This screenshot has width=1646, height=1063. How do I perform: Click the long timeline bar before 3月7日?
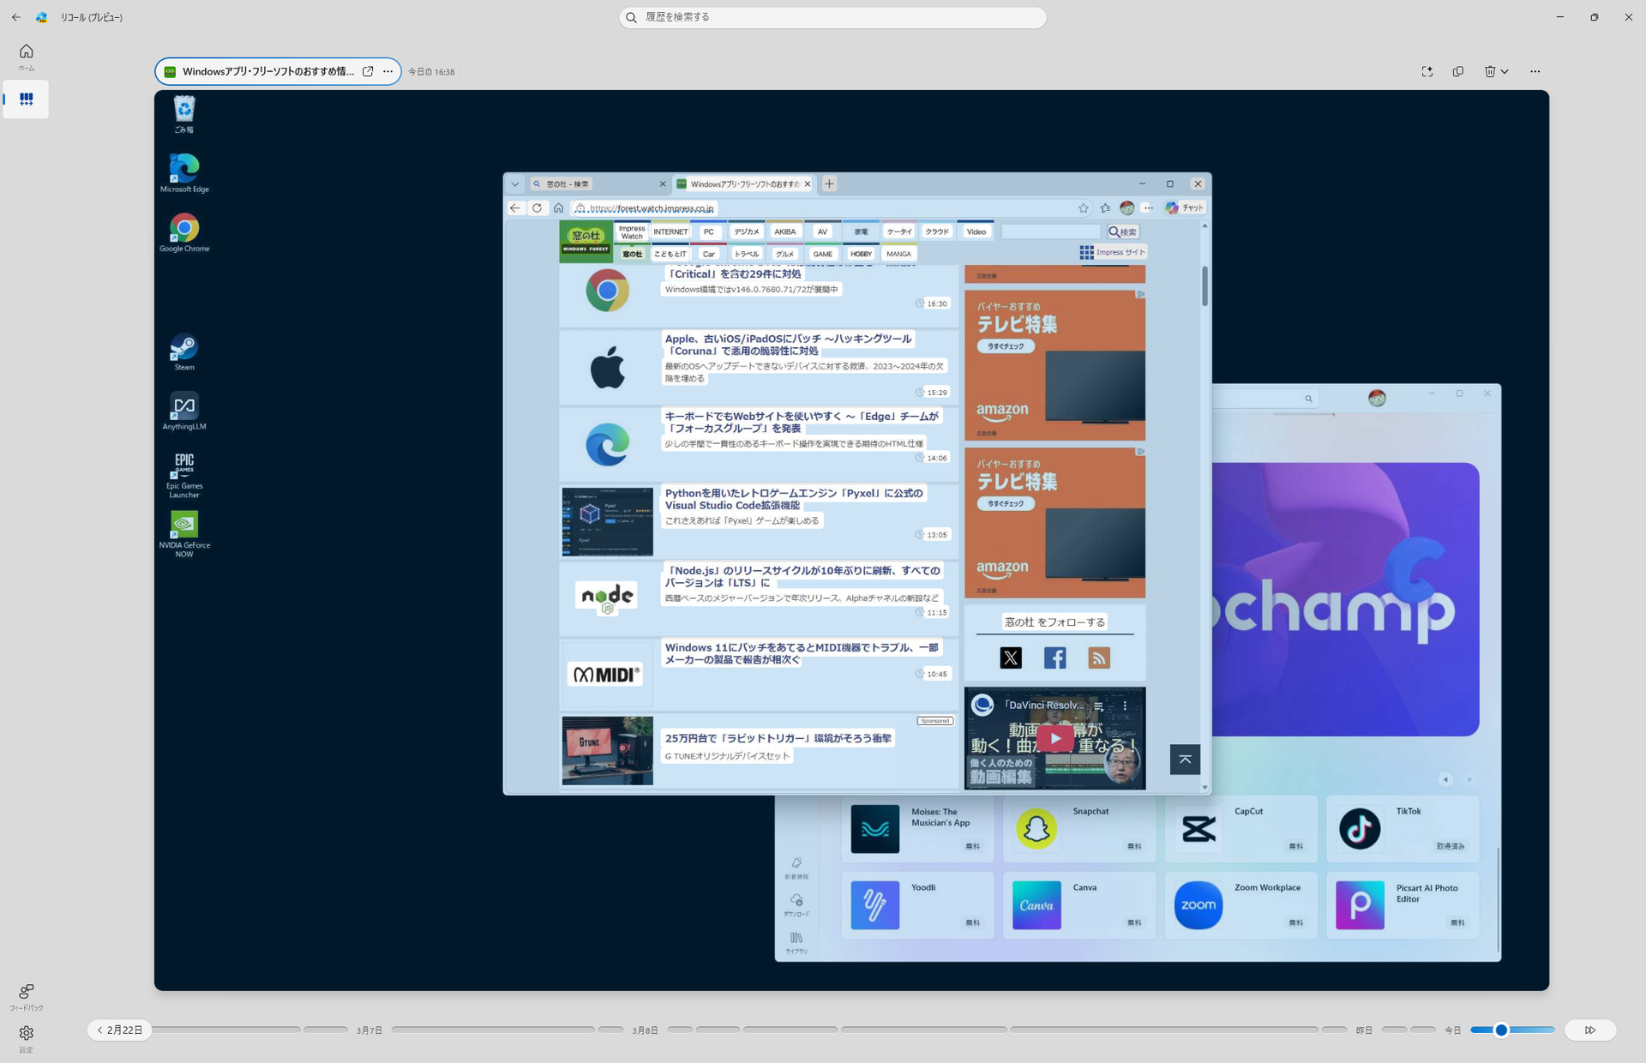pyautogui.click(x=226, y=1030)
